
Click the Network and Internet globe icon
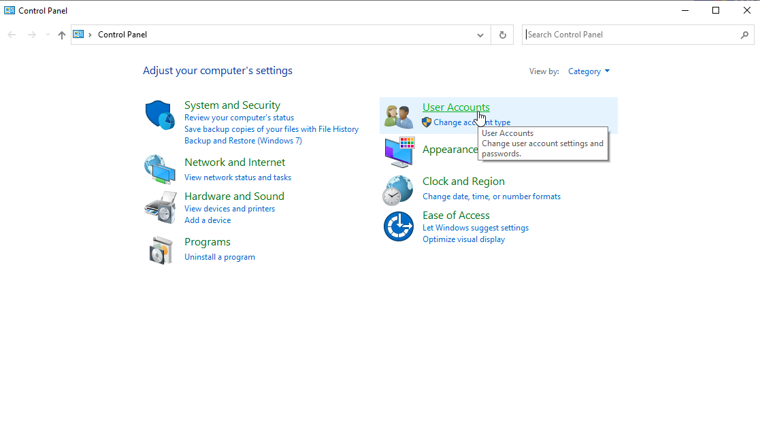tap(161, 169)
